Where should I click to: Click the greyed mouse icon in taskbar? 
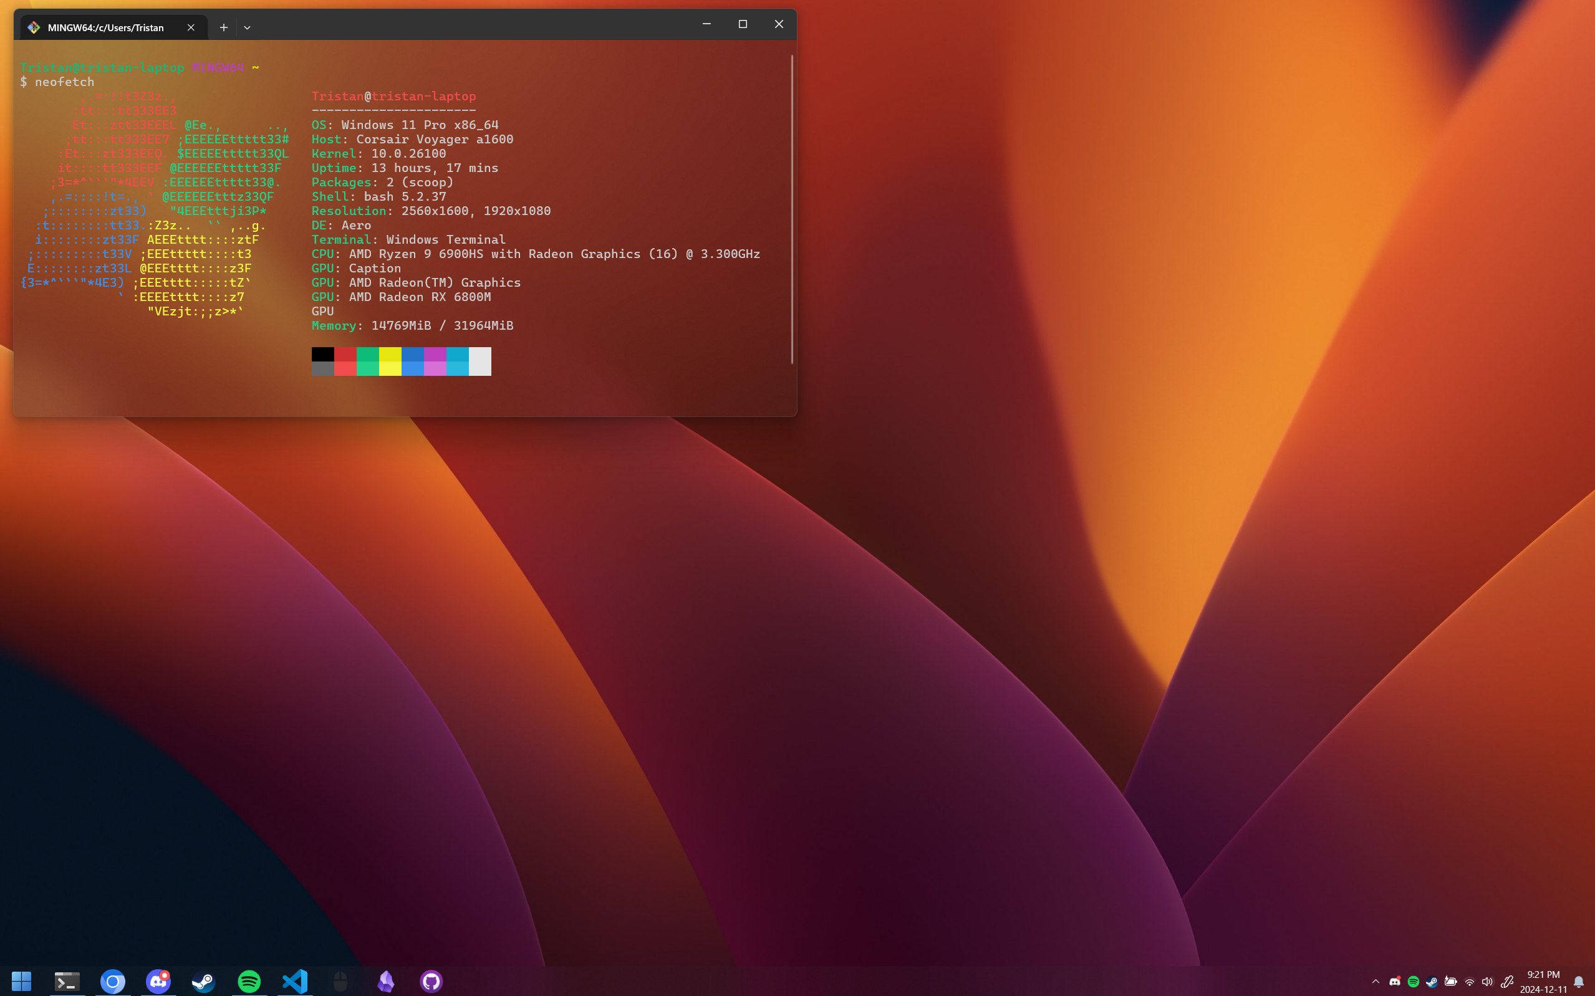click(340, 982)
